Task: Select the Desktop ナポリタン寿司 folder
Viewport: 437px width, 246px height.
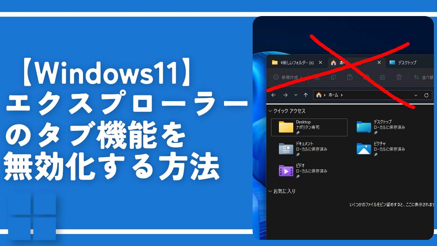Action: click(x=309, y=127)
